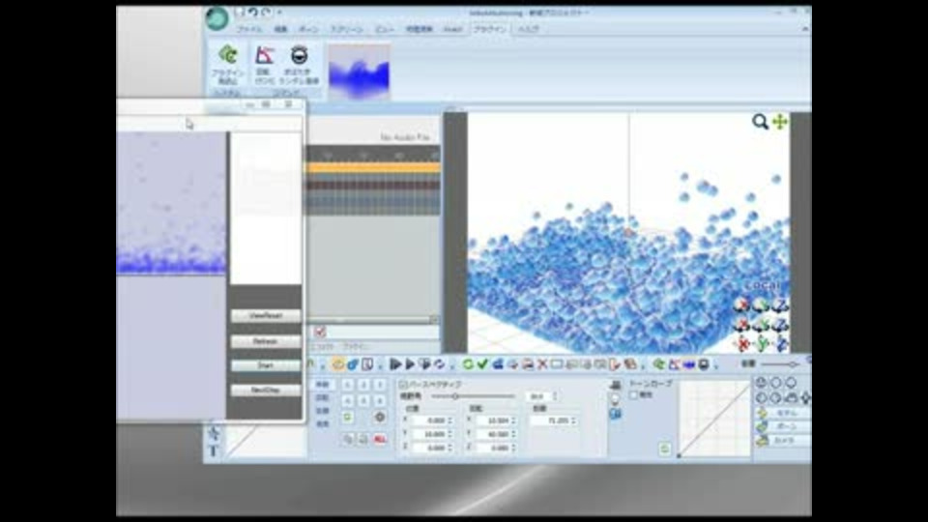The height and width of the screenshot is (522, 928).
Task: Click the distance value field
Action: tap(551, 420)
